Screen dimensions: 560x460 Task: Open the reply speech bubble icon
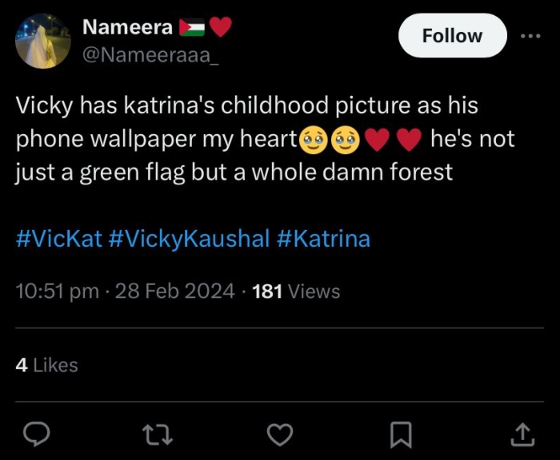click(36, 434)
